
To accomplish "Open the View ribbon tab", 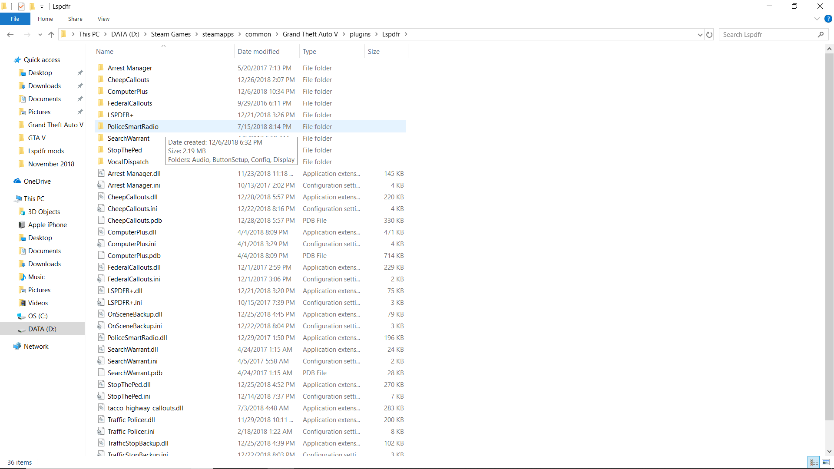I will tap(103, 19).
